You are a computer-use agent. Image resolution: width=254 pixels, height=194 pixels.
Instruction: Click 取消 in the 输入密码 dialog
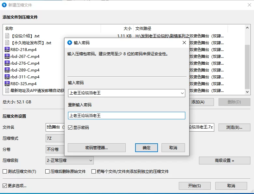pyautogui.click(x=173, y=148)
